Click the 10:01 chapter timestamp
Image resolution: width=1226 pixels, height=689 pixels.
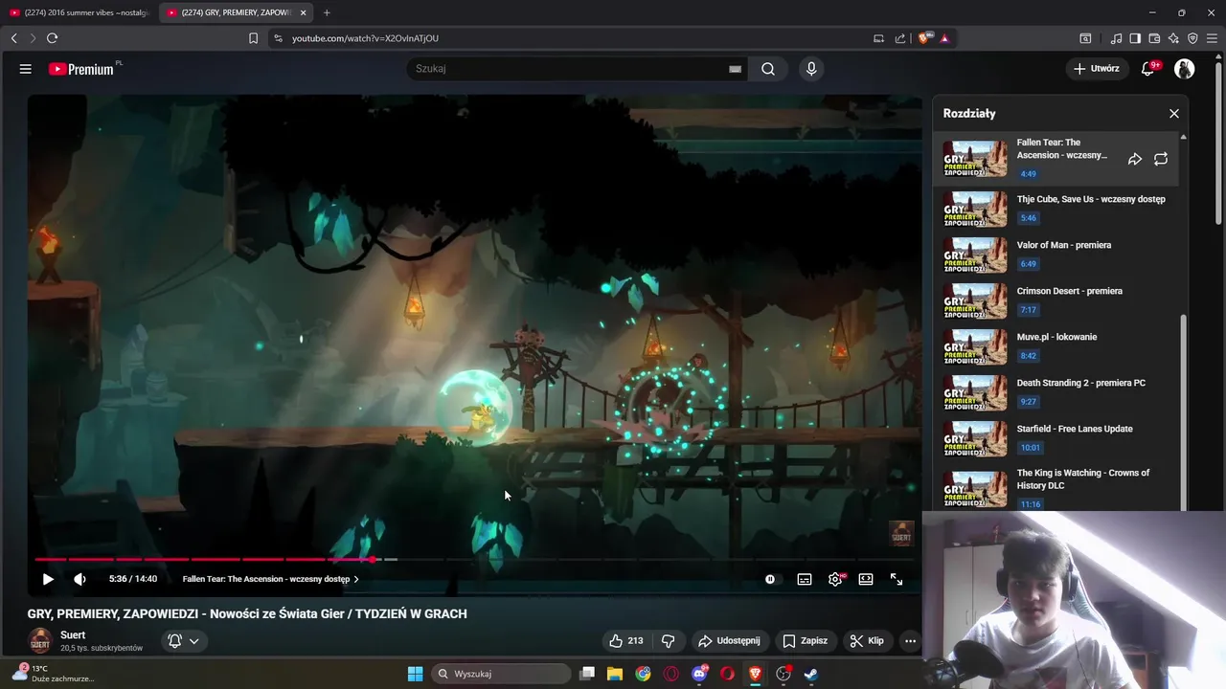[1030, 448]
